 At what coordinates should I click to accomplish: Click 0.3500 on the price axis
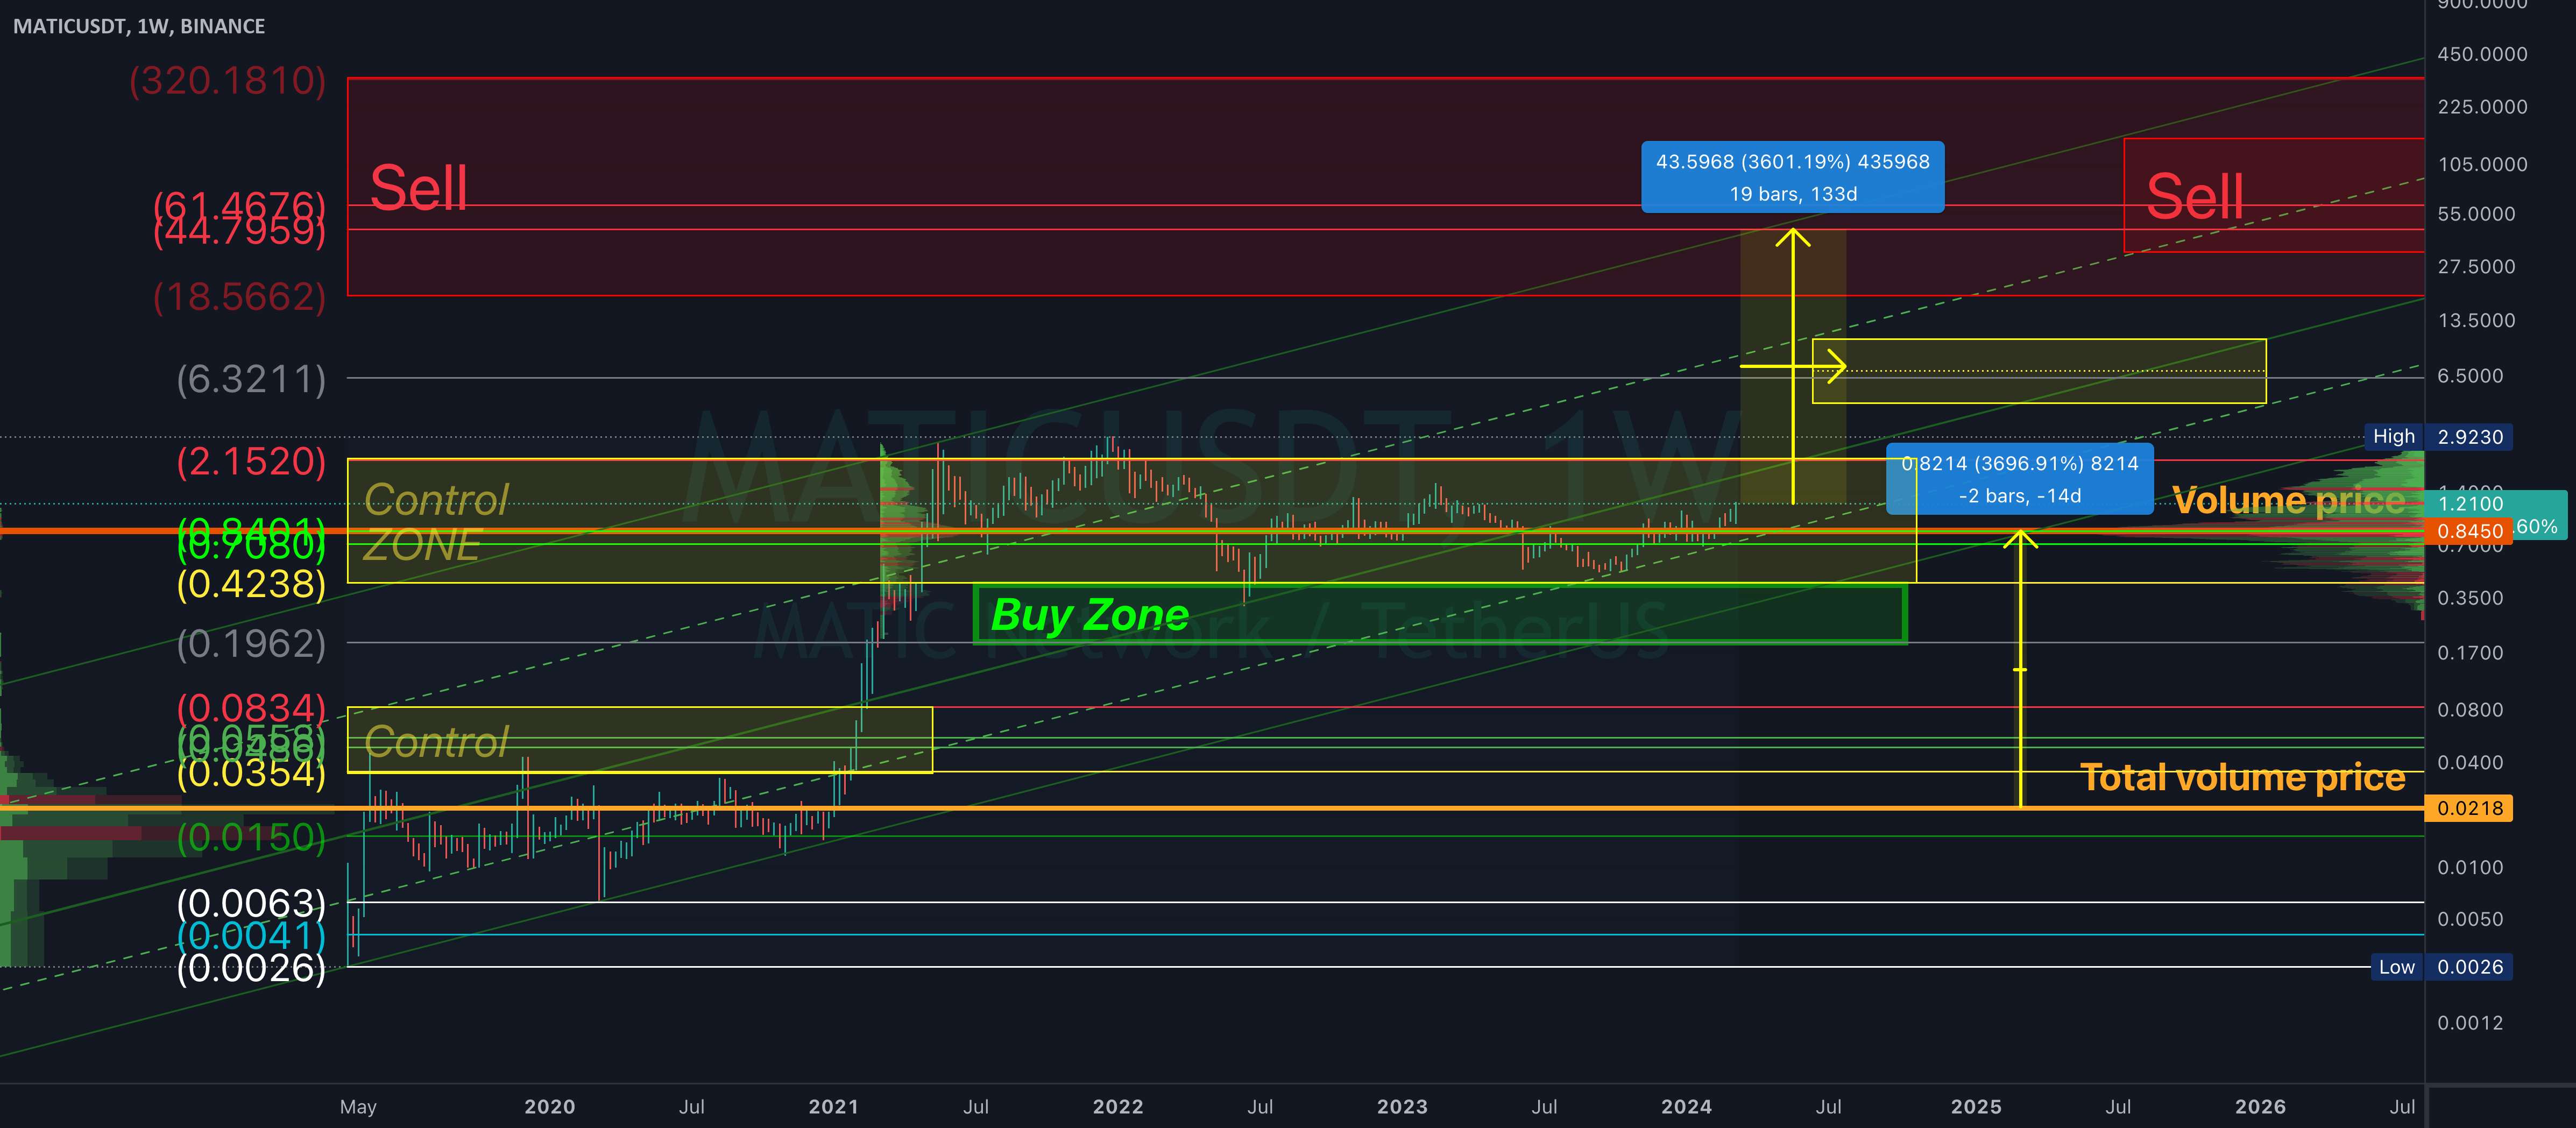click(2470, 598)
